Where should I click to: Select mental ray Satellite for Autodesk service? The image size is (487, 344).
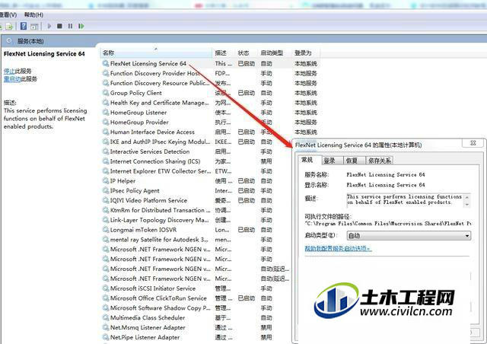197,240
